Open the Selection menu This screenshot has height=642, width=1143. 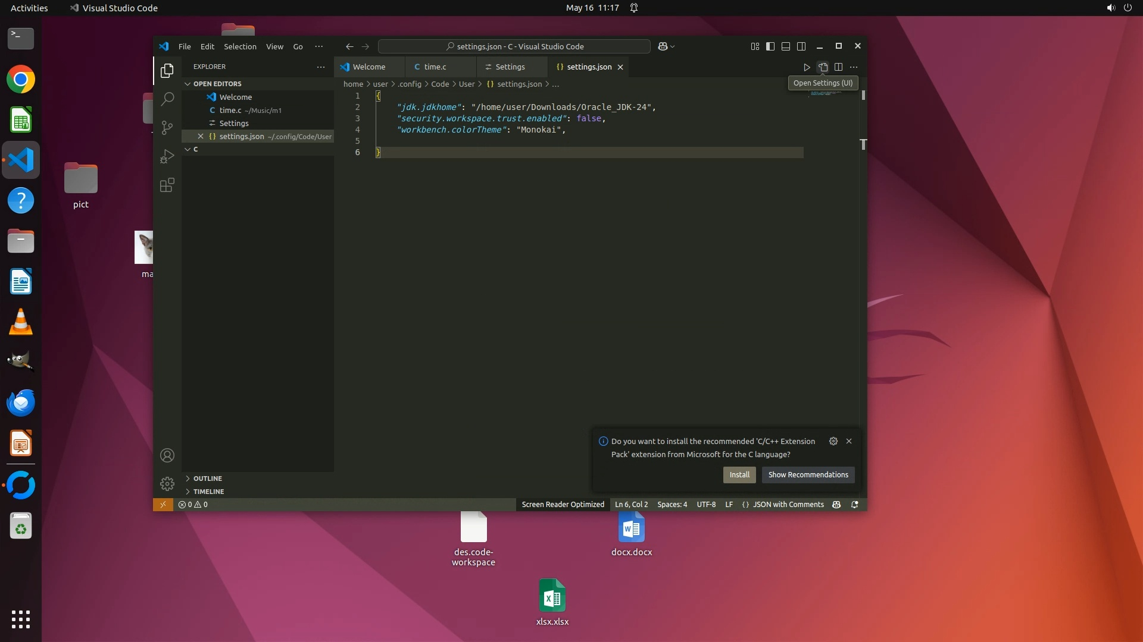coord(240,46)
